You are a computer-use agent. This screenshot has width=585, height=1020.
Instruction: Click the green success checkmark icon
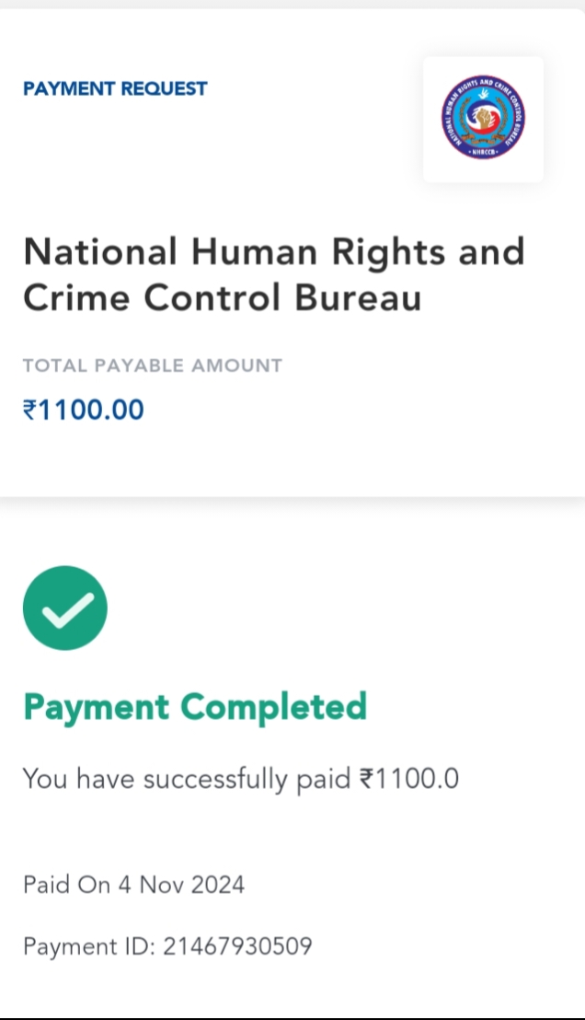pos(65,608)
